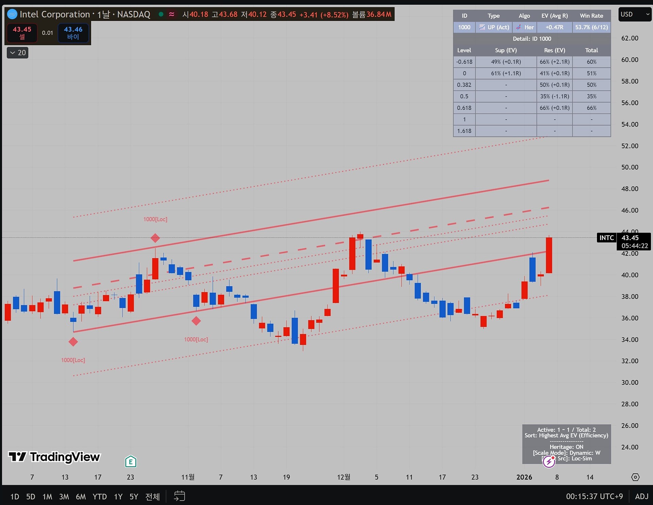Open the USD currency dropdown
Viewport: 653px width, 505px height.
coord(634,14)
